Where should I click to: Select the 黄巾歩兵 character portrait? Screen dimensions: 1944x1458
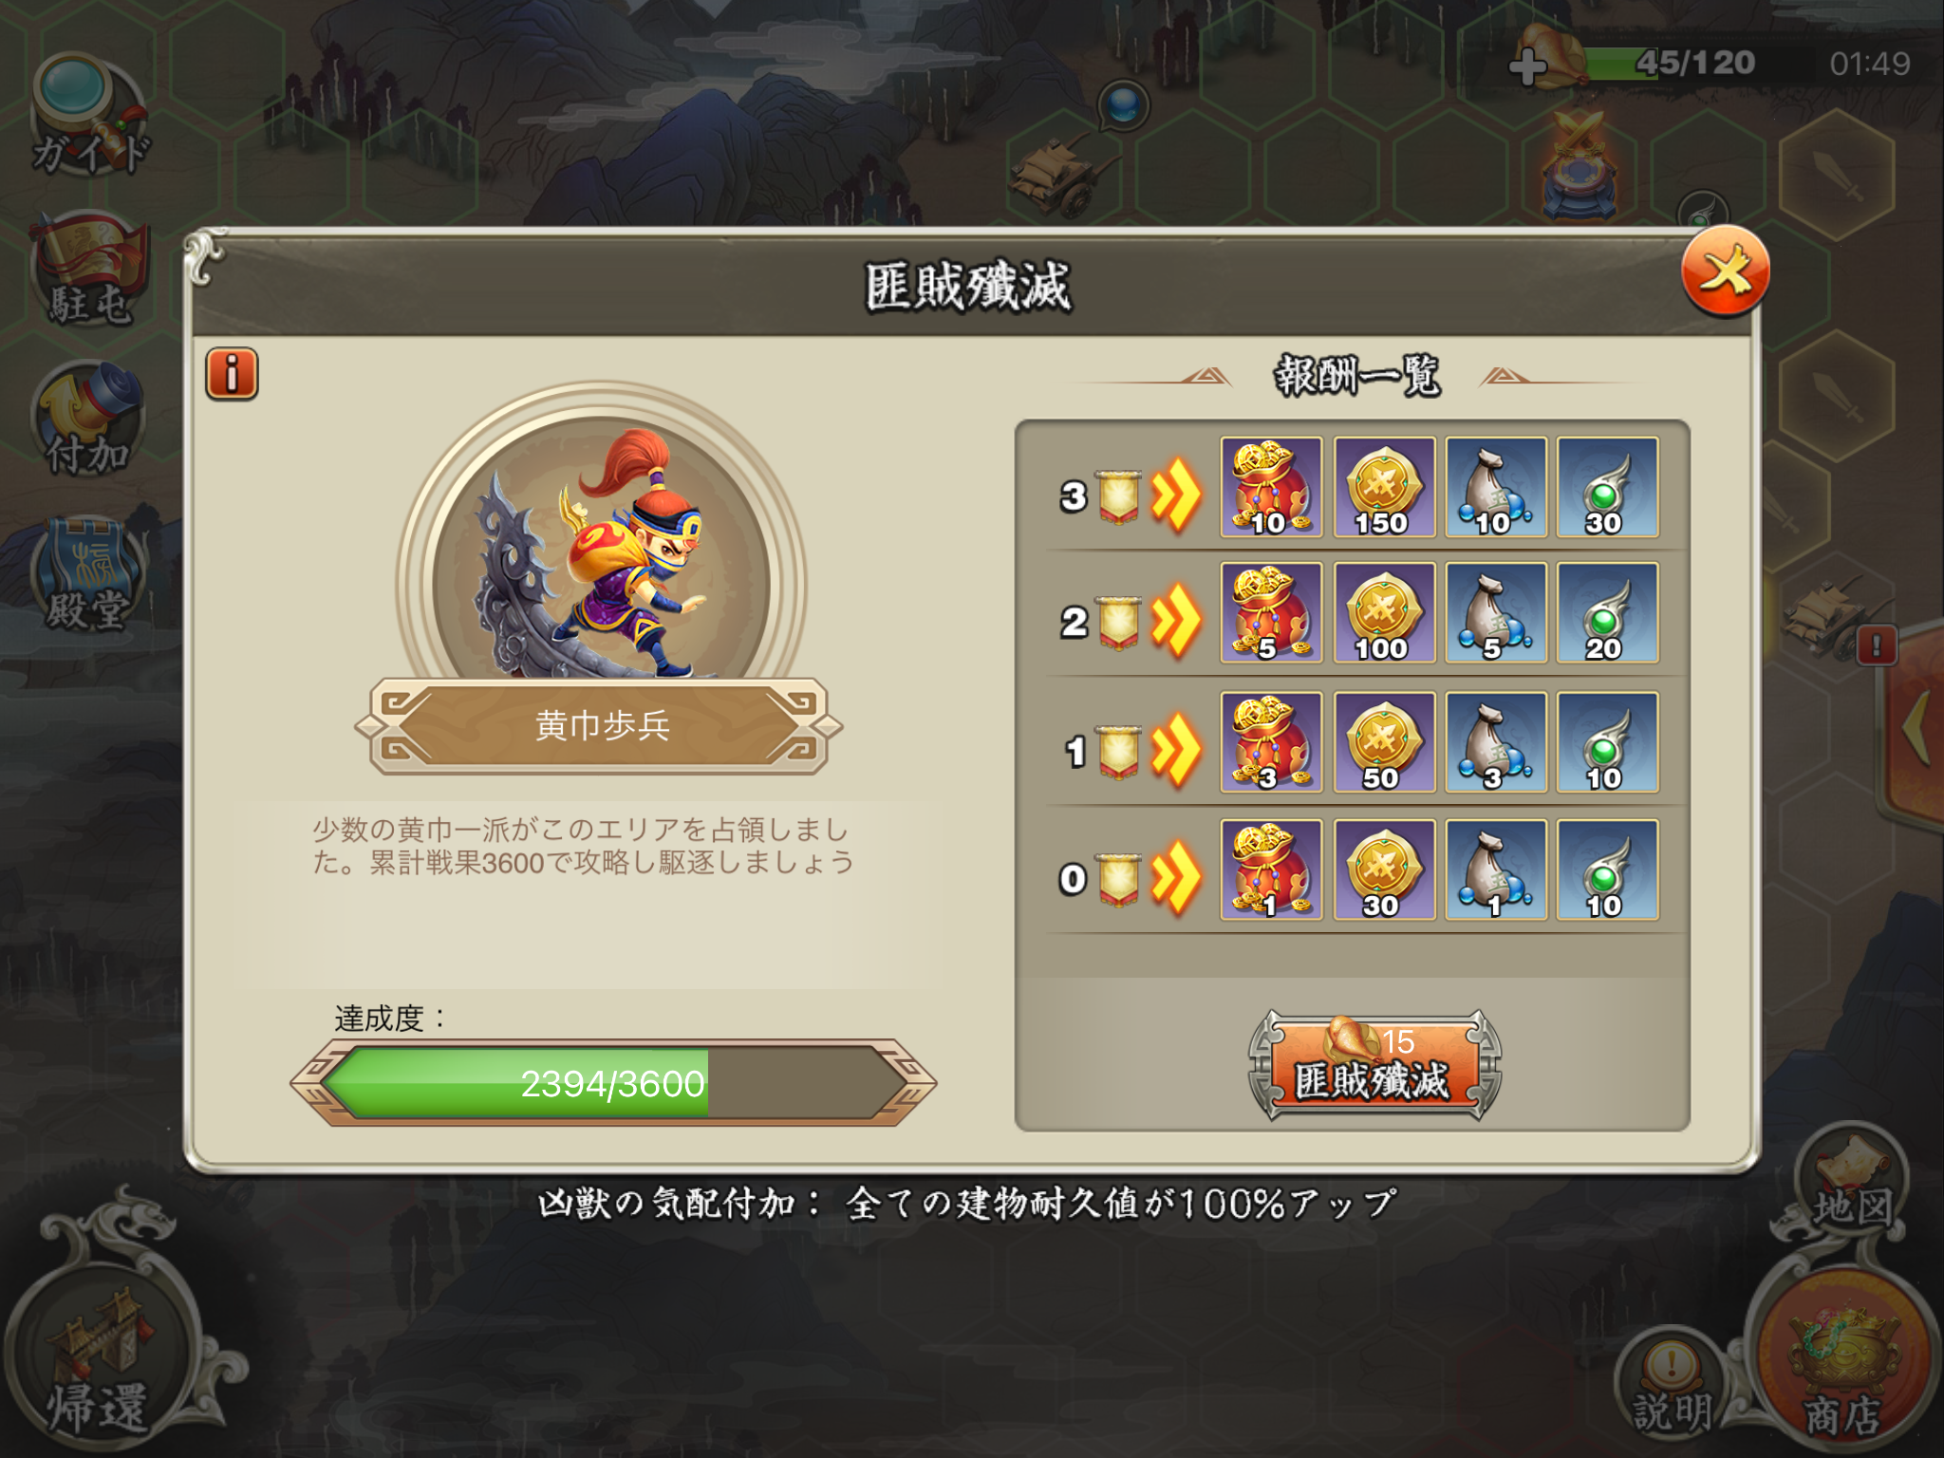point(602,551)
